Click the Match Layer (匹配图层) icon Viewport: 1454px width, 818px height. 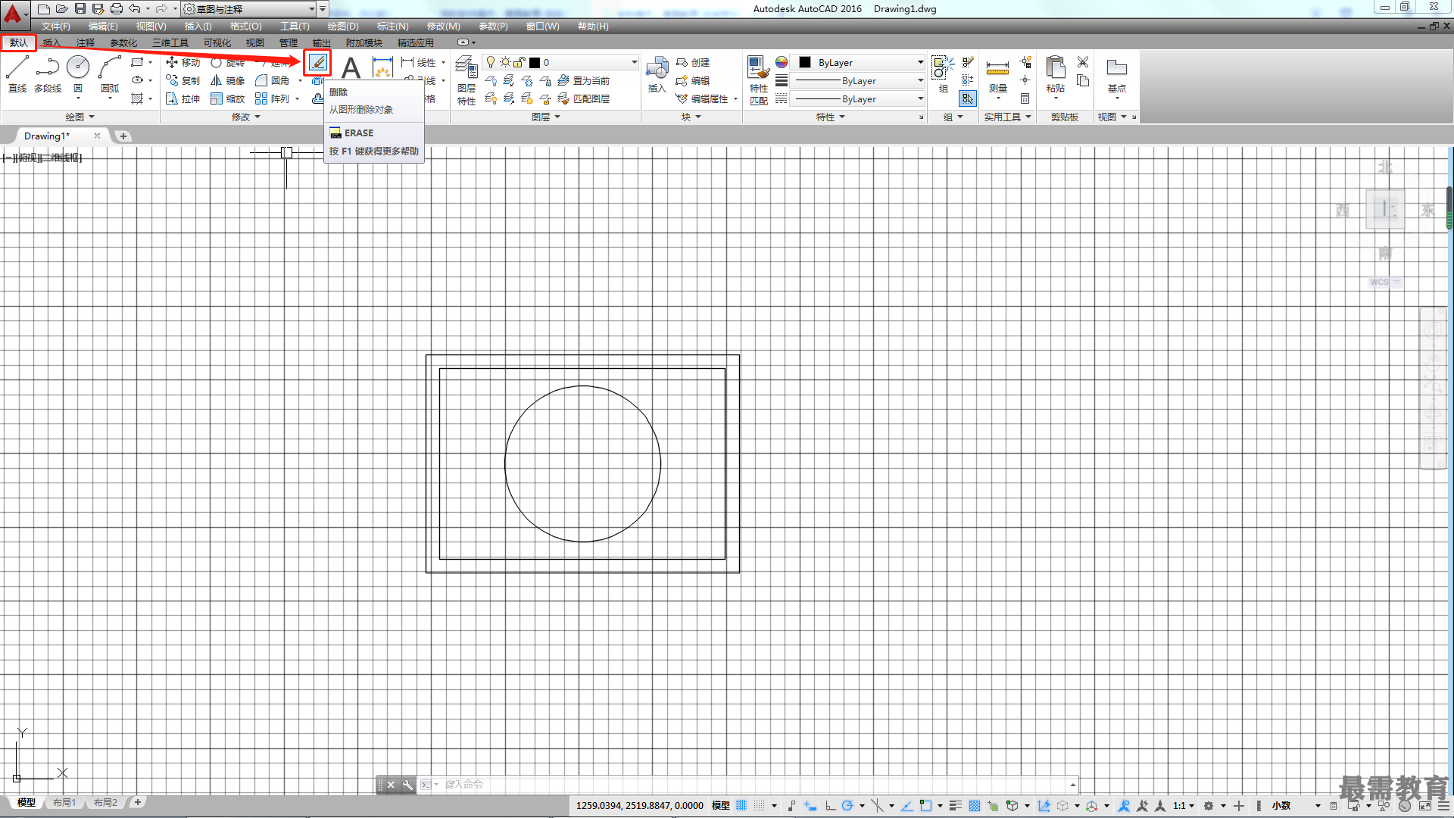tap(584, 98)
